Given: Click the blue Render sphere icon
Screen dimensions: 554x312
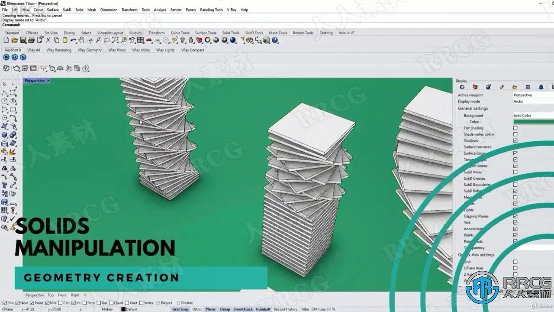Looking at the screenshot, I should tap(233, 40).
